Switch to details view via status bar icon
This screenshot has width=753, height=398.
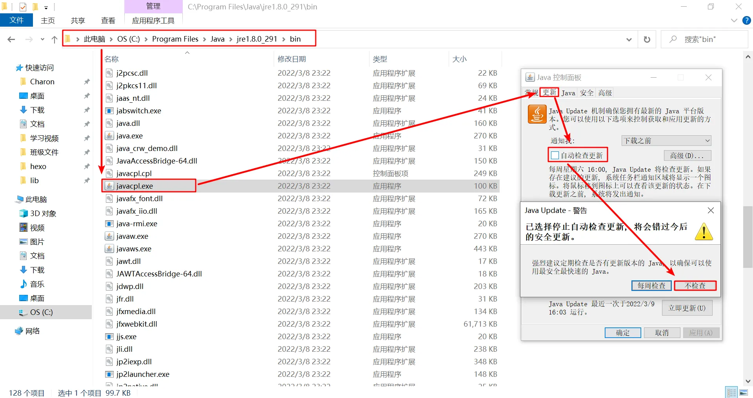click(x=732, y=393)
